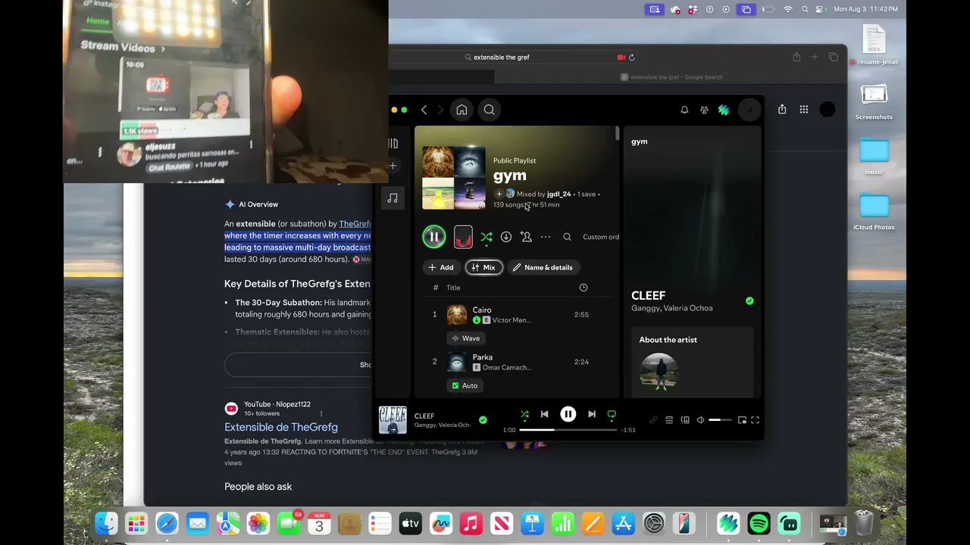Toggle the Mix button
Image resolution: width=970 pixels, height=545 pixels.
[x=483, y=267]
